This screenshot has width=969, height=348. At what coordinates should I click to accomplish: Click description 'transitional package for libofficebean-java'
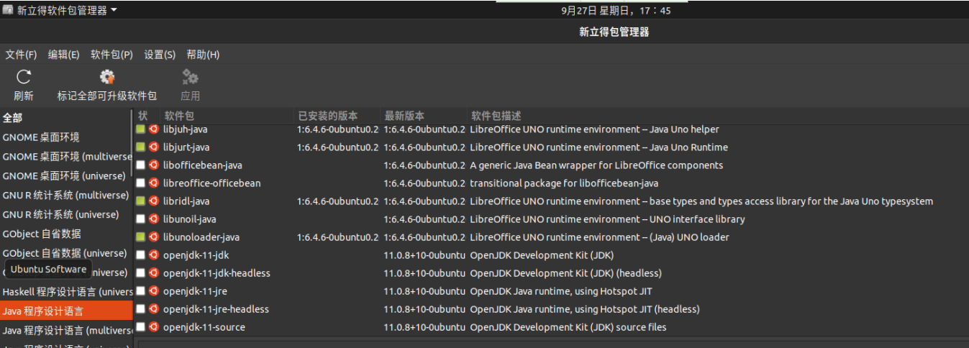(x=564, y=183)
